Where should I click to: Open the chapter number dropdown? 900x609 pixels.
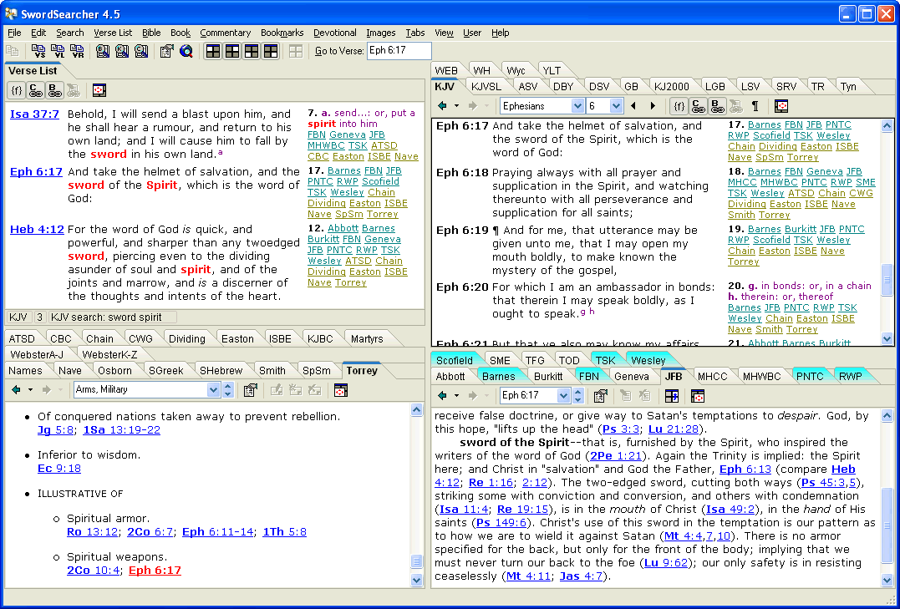616,106
